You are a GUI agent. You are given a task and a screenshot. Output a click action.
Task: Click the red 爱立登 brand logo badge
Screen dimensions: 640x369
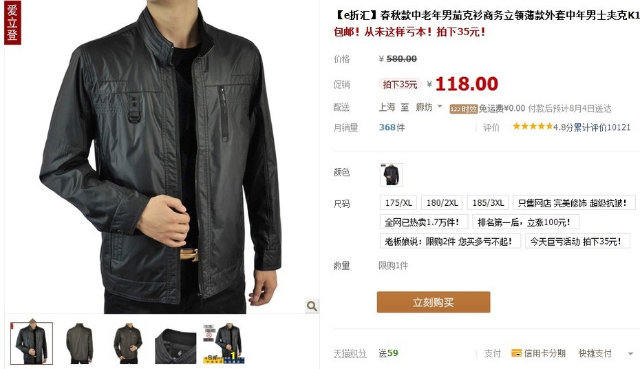point(12,23)
